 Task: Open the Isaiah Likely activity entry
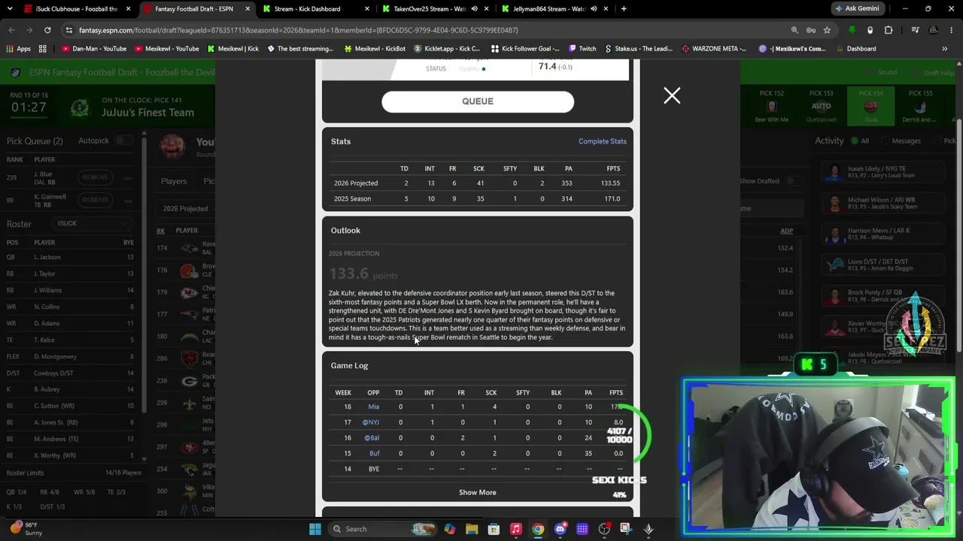click(x=884, y=172)
